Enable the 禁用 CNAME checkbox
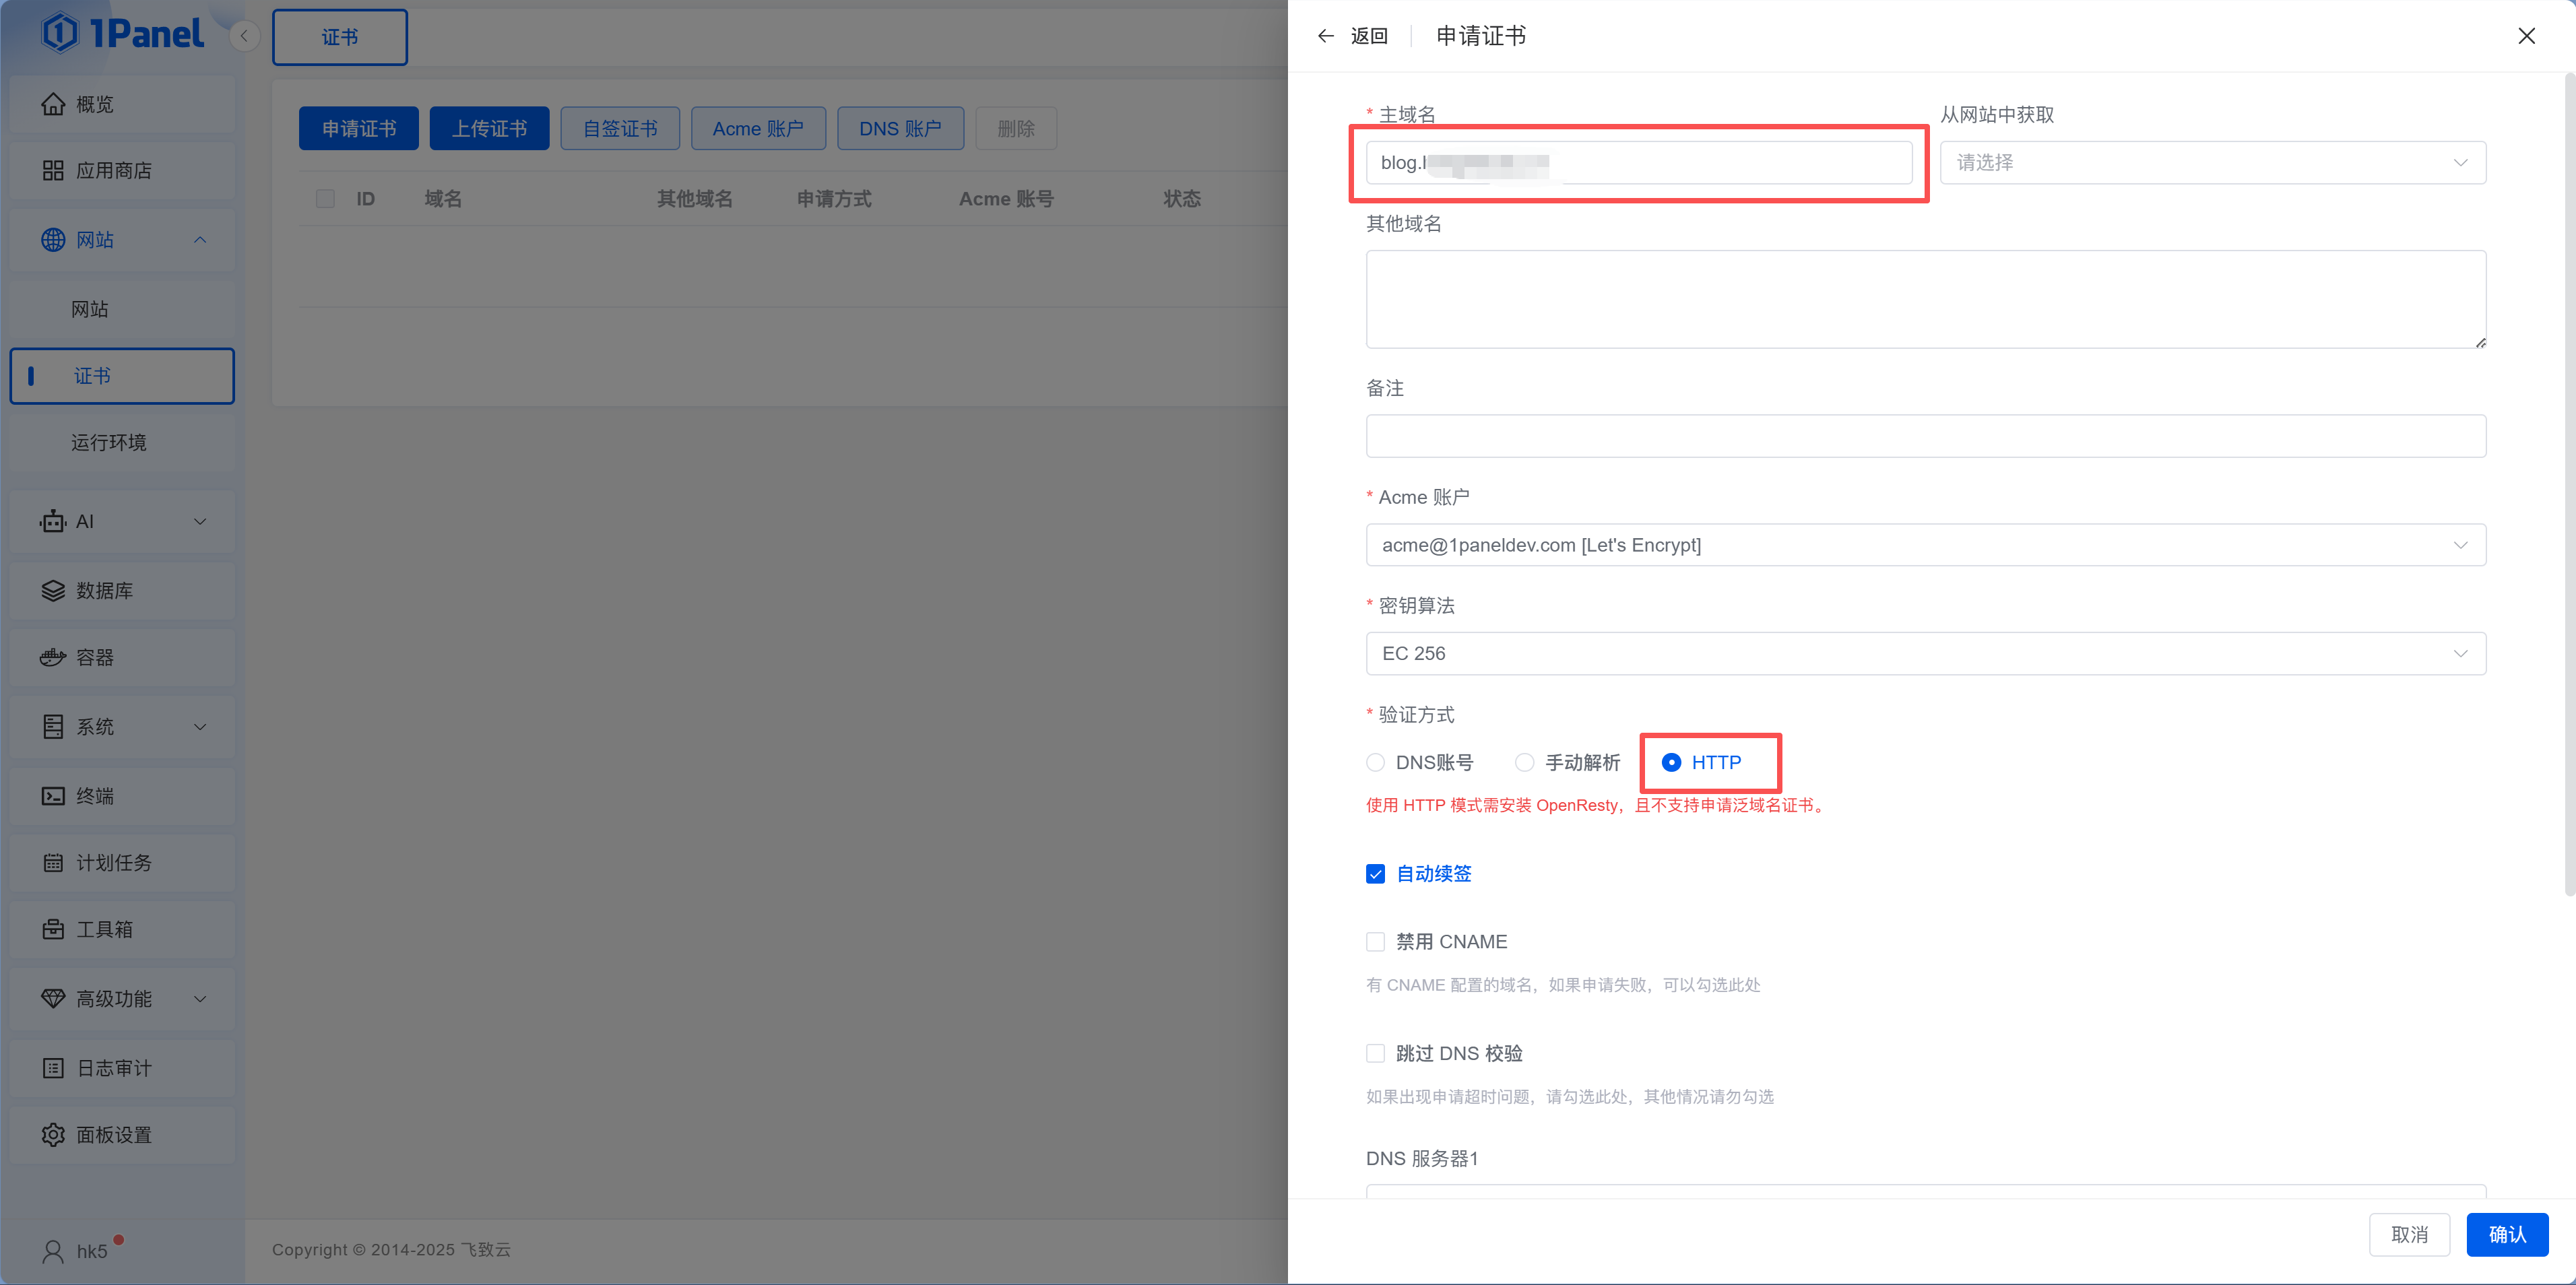Screen dimensions: 2576x1285 click(1375, 941)
